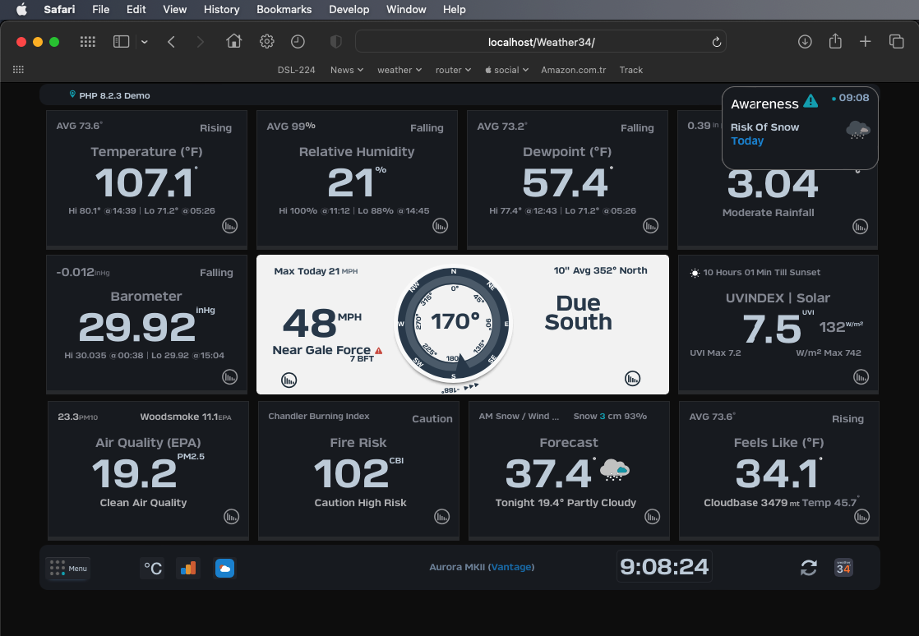Expand the social bookmarks folder
The image size is (919, 636).
click(507, 70)
